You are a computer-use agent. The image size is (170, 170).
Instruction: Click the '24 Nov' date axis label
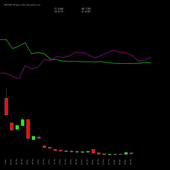pyautogui.click(x=87, y=162)
